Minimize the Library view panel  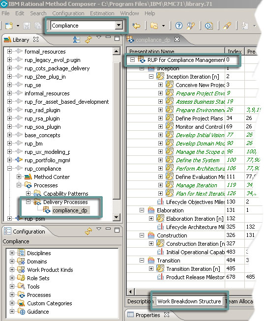pos(108,37)
